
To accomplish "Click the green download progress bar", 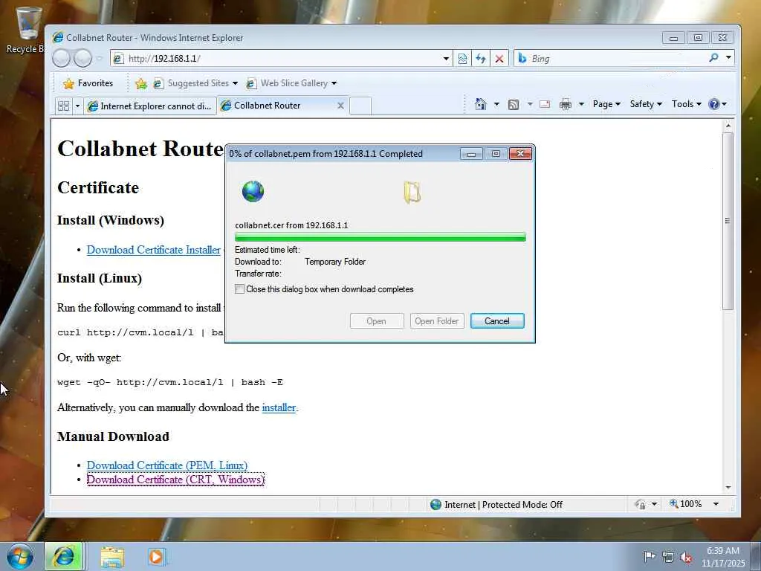I will [x=380, y=237].
